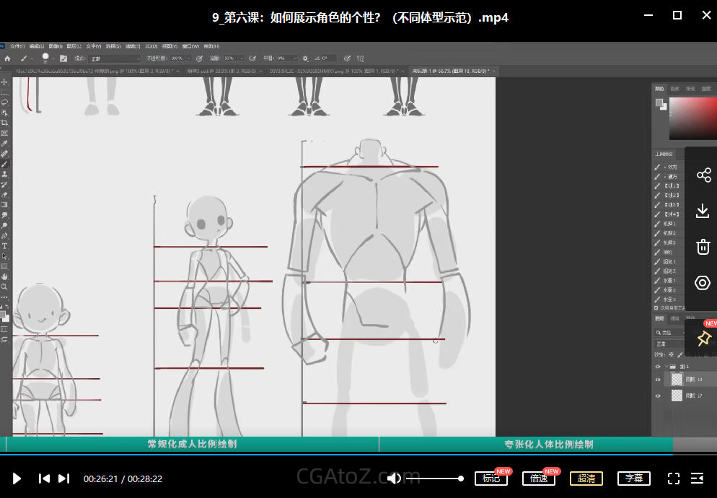Skip to the previous video

[x=44, y=479]
